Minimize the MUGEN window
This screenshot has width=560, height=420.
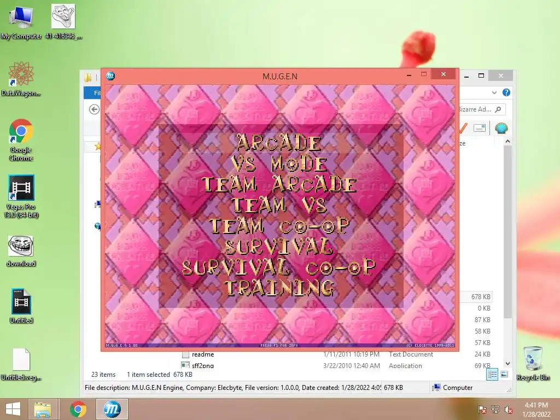[x=409, y=75]
